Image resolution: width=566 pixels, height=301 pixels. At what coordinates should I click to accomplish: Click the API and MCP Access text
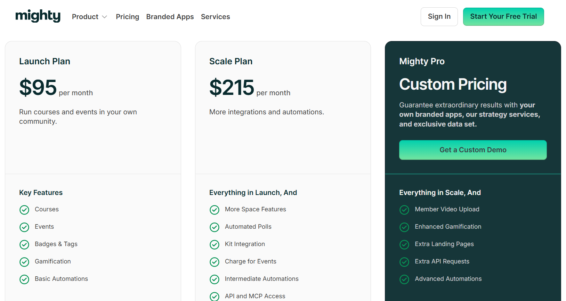coord(255,296)
